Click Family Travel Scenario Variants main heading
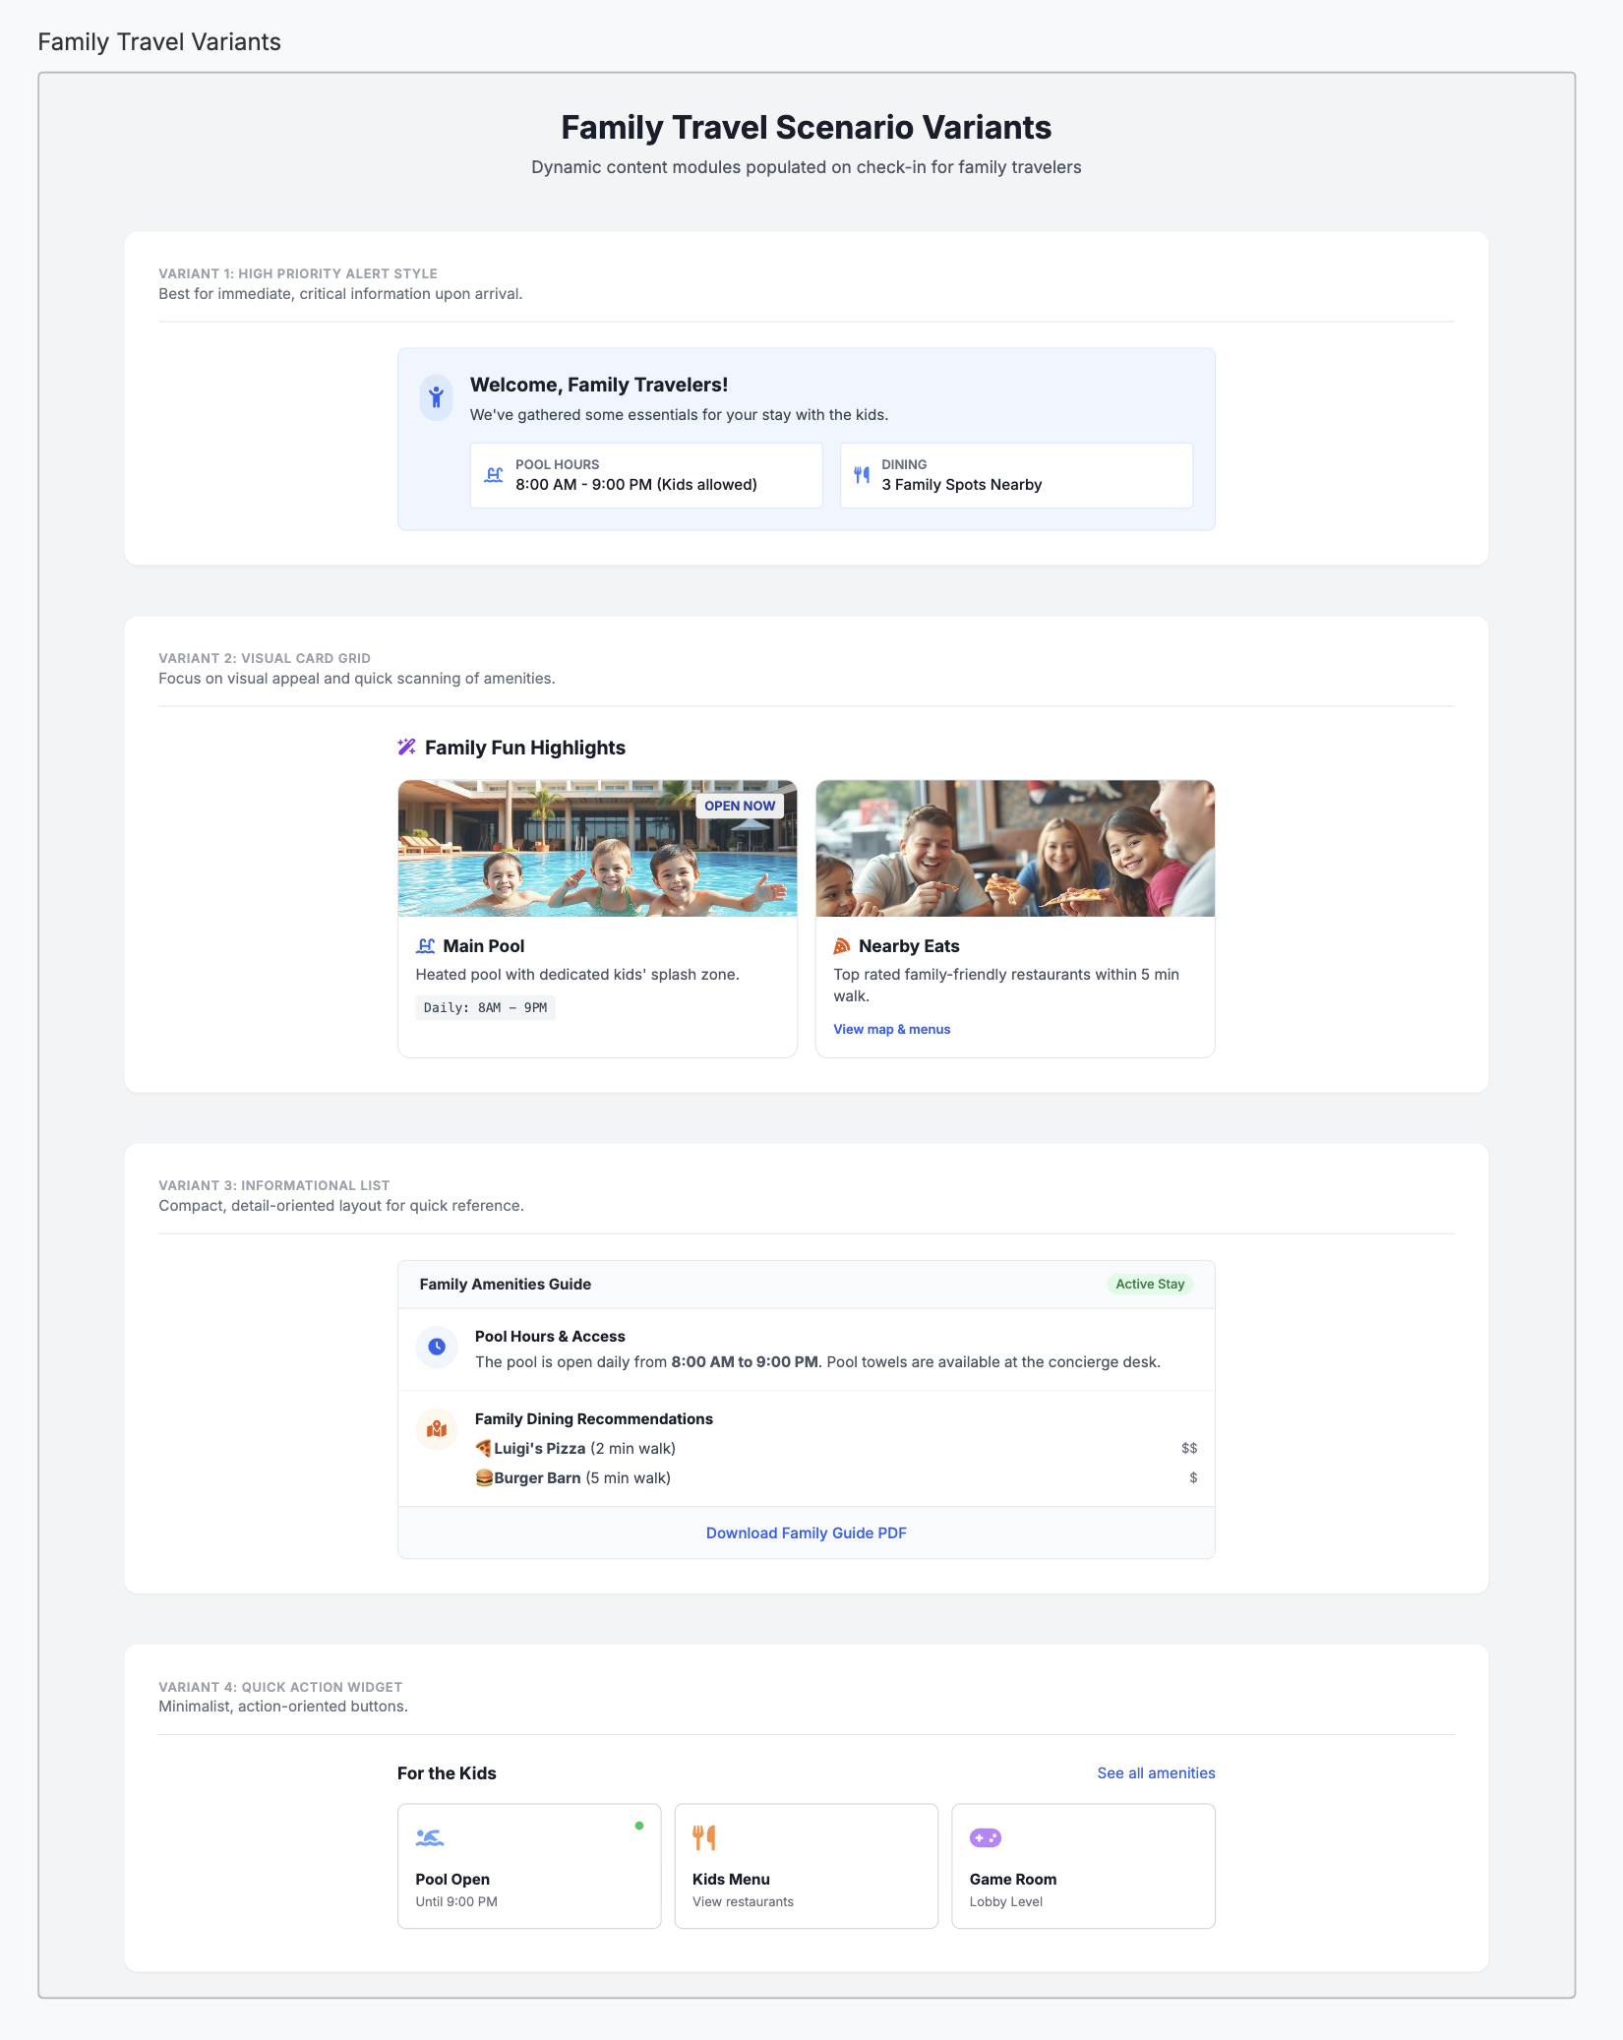Image resolution: width=1623 pixels, height=2040 pixels. click(x=807, y=127)
